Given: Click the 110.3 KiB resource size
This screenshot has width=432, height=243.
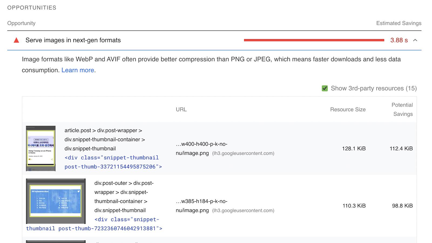Looking at the screenshot, I should 354,206.
